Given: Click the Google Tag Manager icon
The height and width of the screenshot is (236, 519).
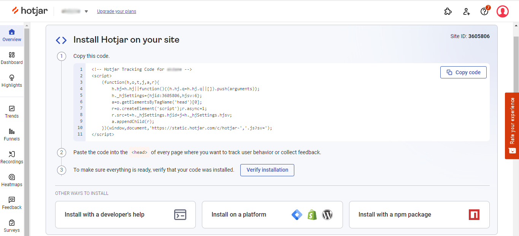Looking at the screenshot, I should tap(297, 215).
